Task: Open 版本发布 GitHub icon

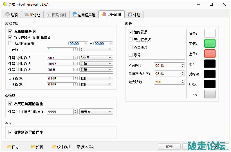Action: coord(79,147)
